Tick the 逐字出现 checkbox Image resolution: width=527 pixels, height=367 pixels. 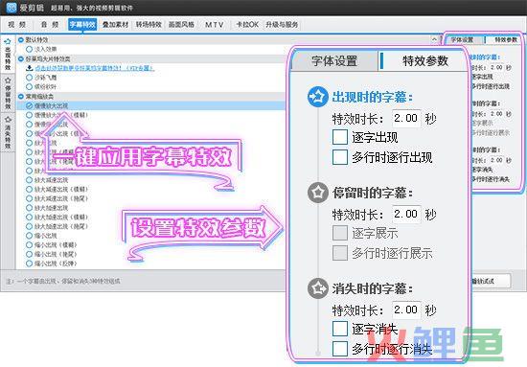coord(340,137)
